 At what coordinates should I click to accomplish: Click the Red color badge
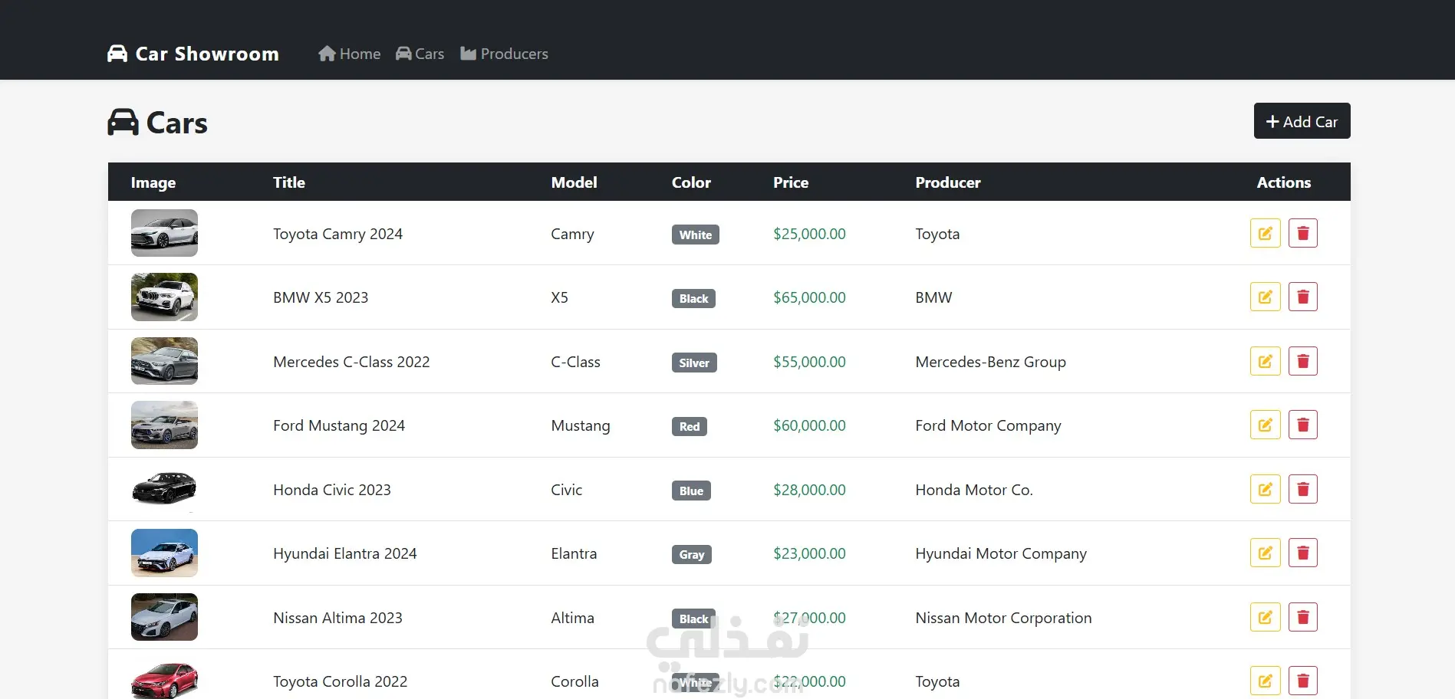point(690,426)
